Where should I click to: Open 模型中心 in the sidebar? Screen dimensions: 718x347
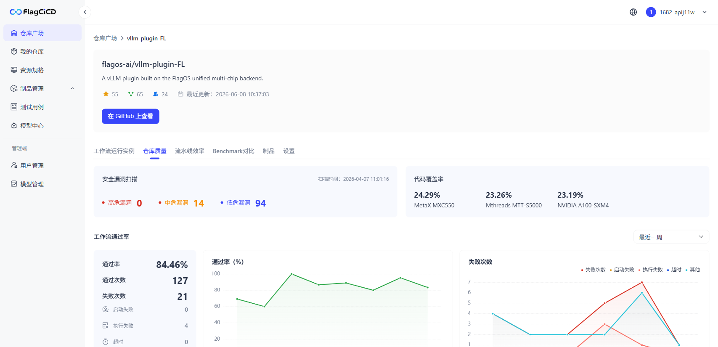pos(42,125)
